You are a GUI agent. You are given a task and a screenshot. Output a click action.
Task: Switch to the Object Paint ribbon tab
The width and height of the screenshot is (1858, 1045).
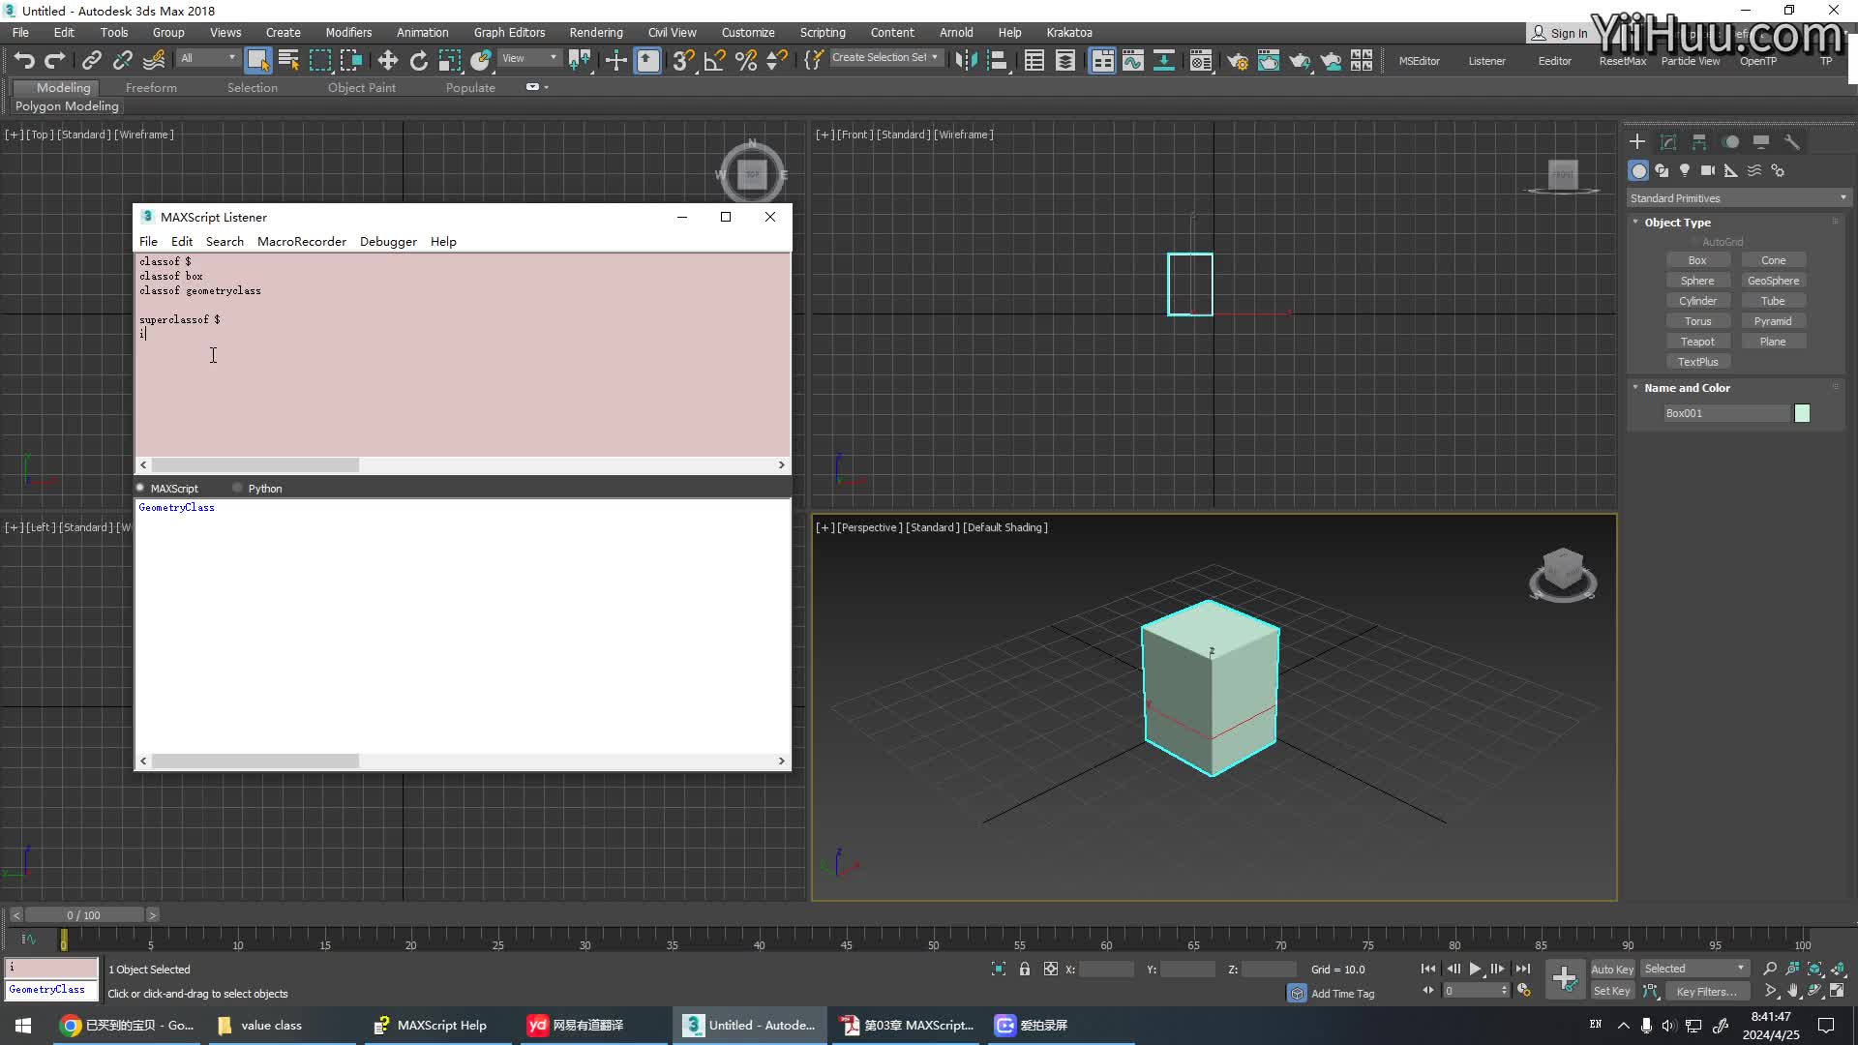pos(362,87)
